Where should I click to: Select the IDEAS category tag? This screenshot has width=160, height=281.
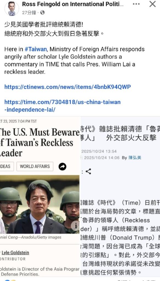pos(6,167)
